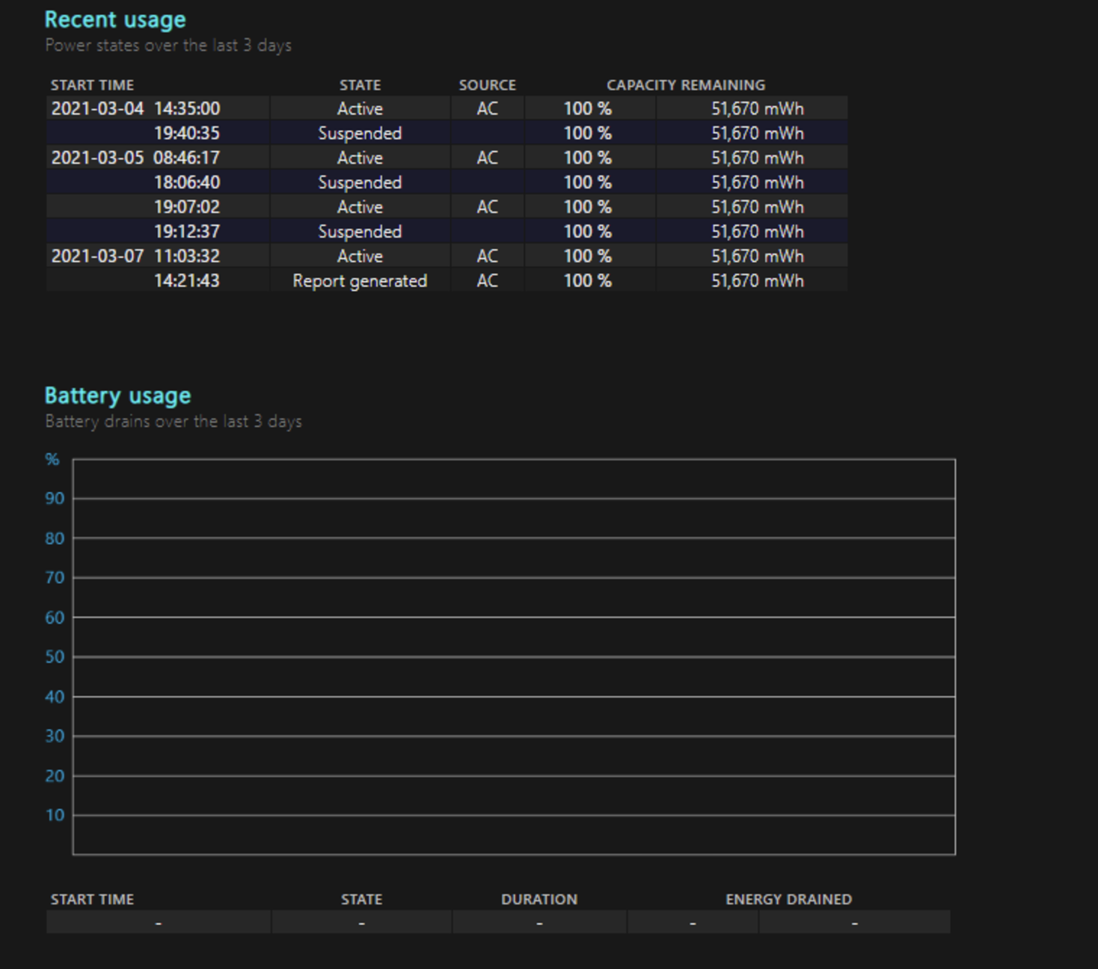The height and width of the screenshot is (969, 1098).
Task: Click AC source in the 19:07:02 row
Action: (x=487, y=207)
